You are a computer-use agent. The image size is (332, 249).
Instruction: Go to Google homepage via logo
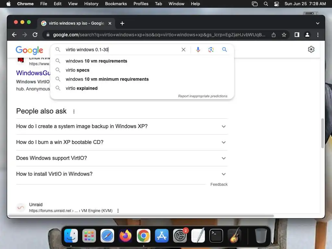(30, 50)
